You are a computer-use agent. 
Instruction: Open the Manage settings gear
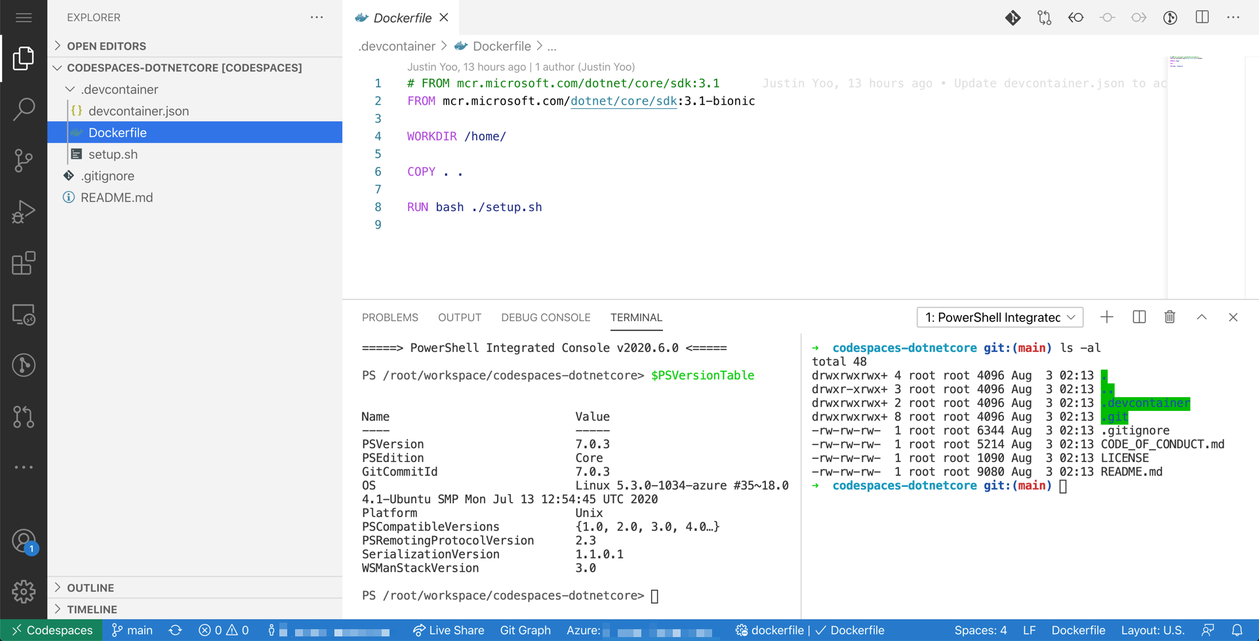pos(24,591)
